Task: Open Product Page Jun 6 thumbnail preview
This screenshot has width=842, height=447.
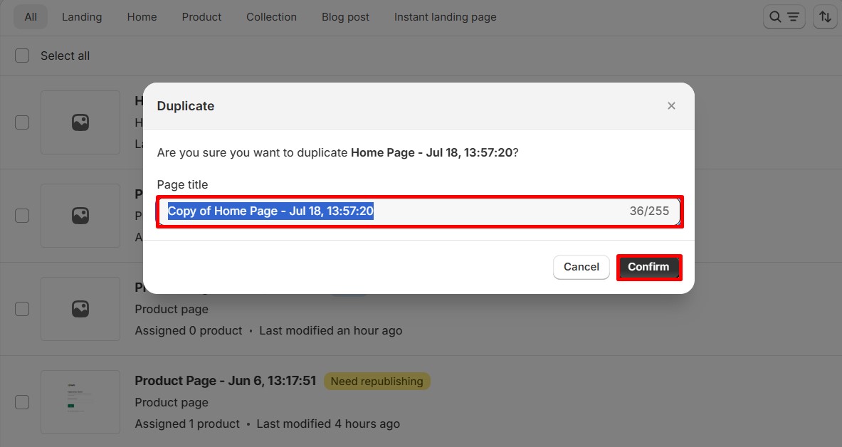Action: coord(80,402)
